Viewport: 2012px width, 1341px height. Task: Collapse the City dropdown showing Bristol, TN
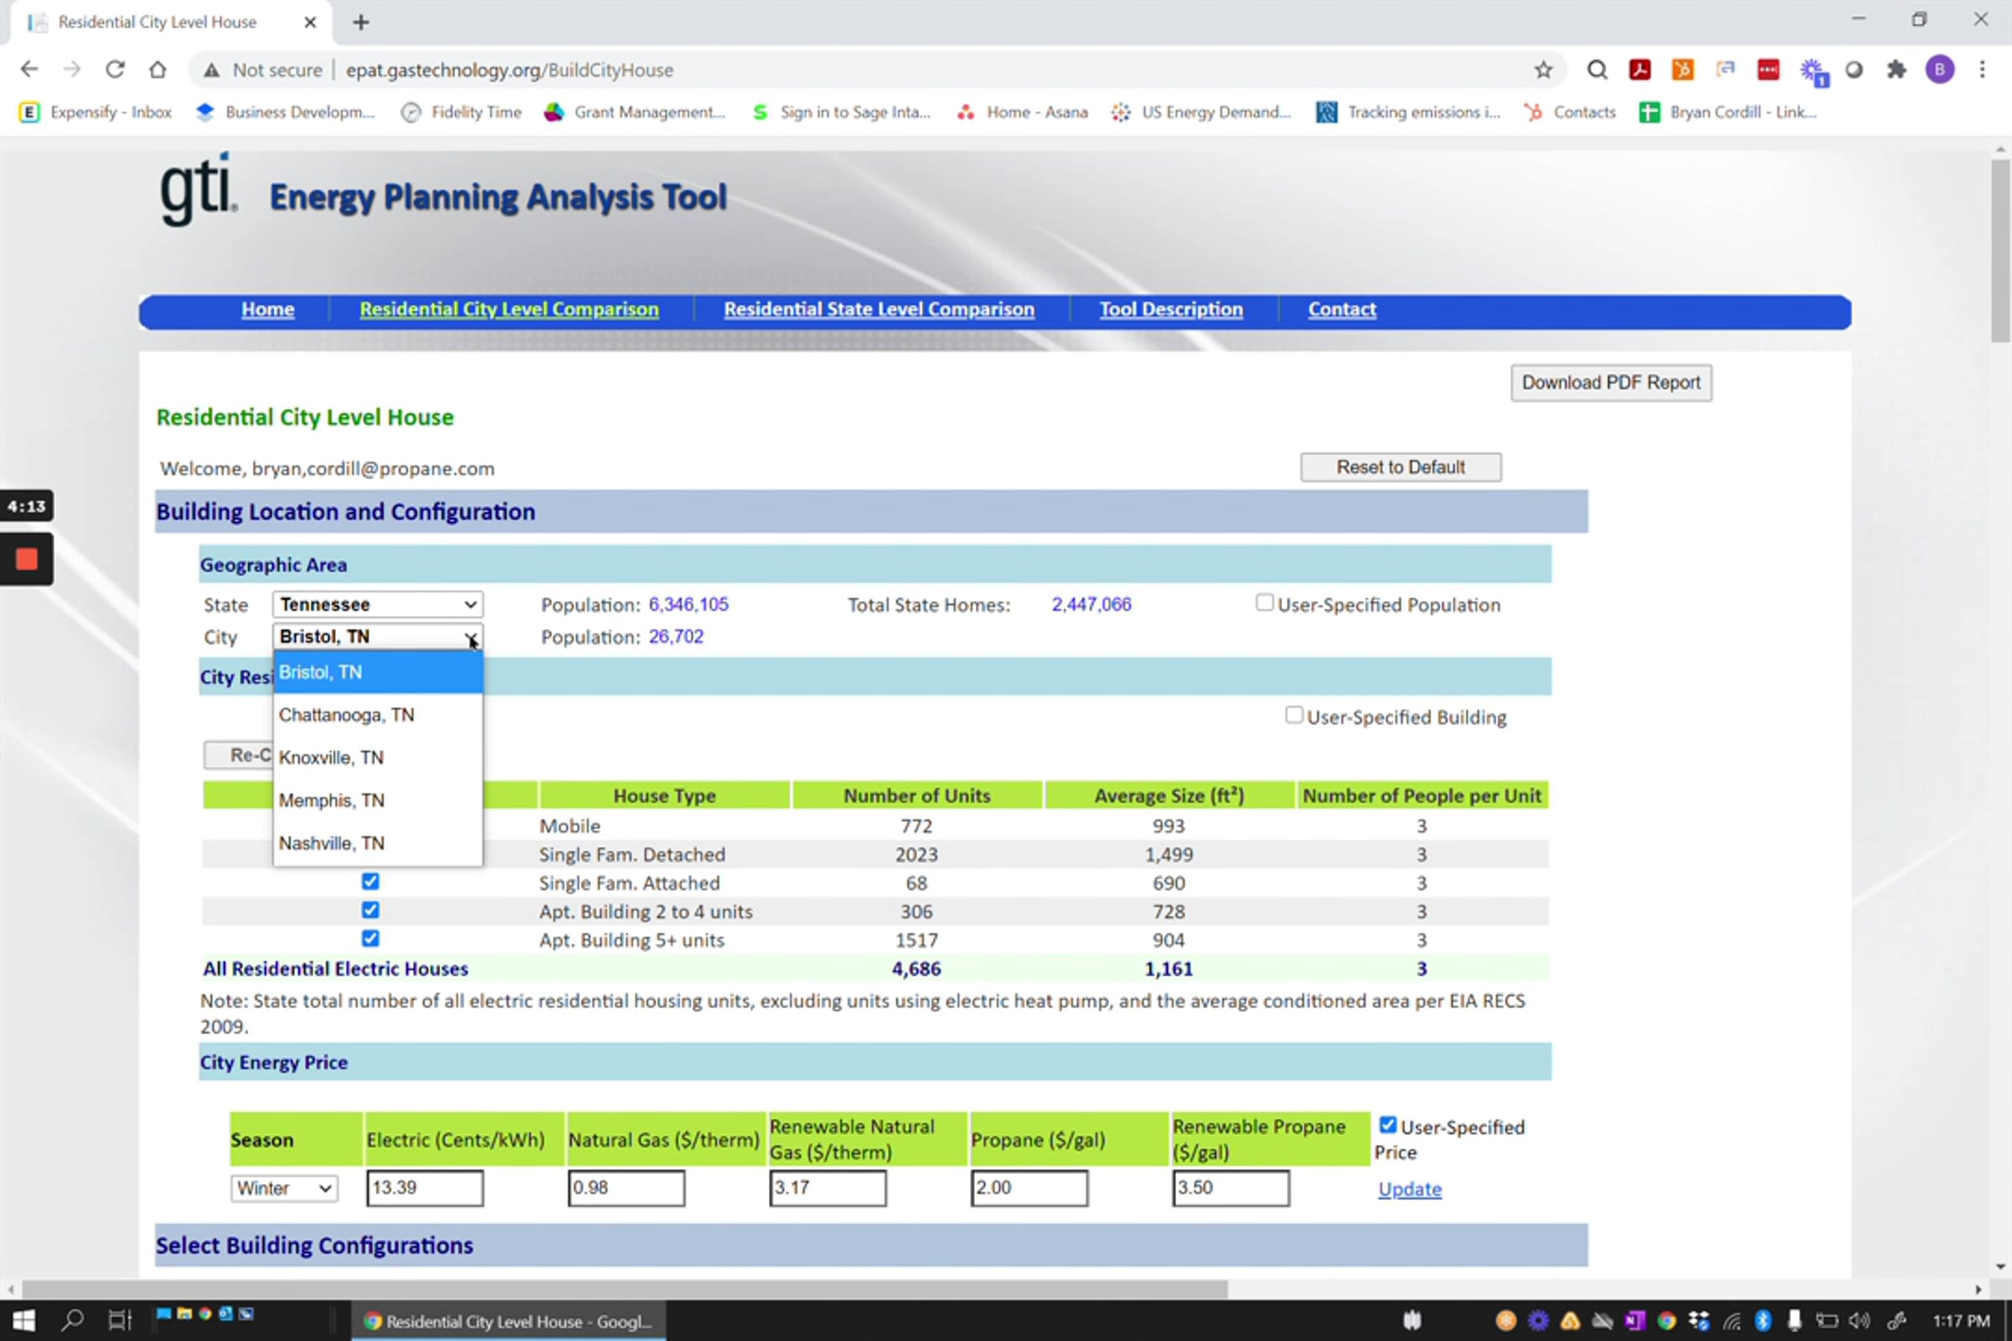point(377,636)
